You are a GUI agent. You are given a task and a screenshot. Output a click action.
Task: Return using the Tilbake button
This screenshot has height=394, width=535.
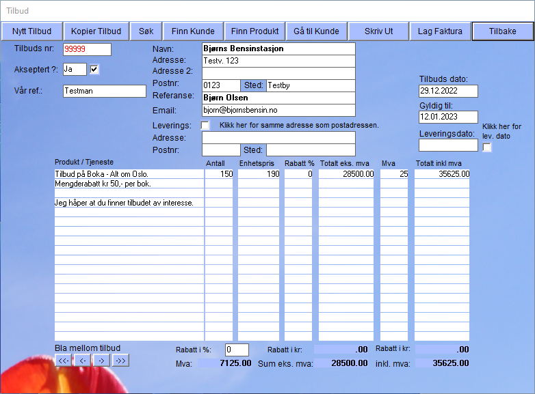[502, 31]
